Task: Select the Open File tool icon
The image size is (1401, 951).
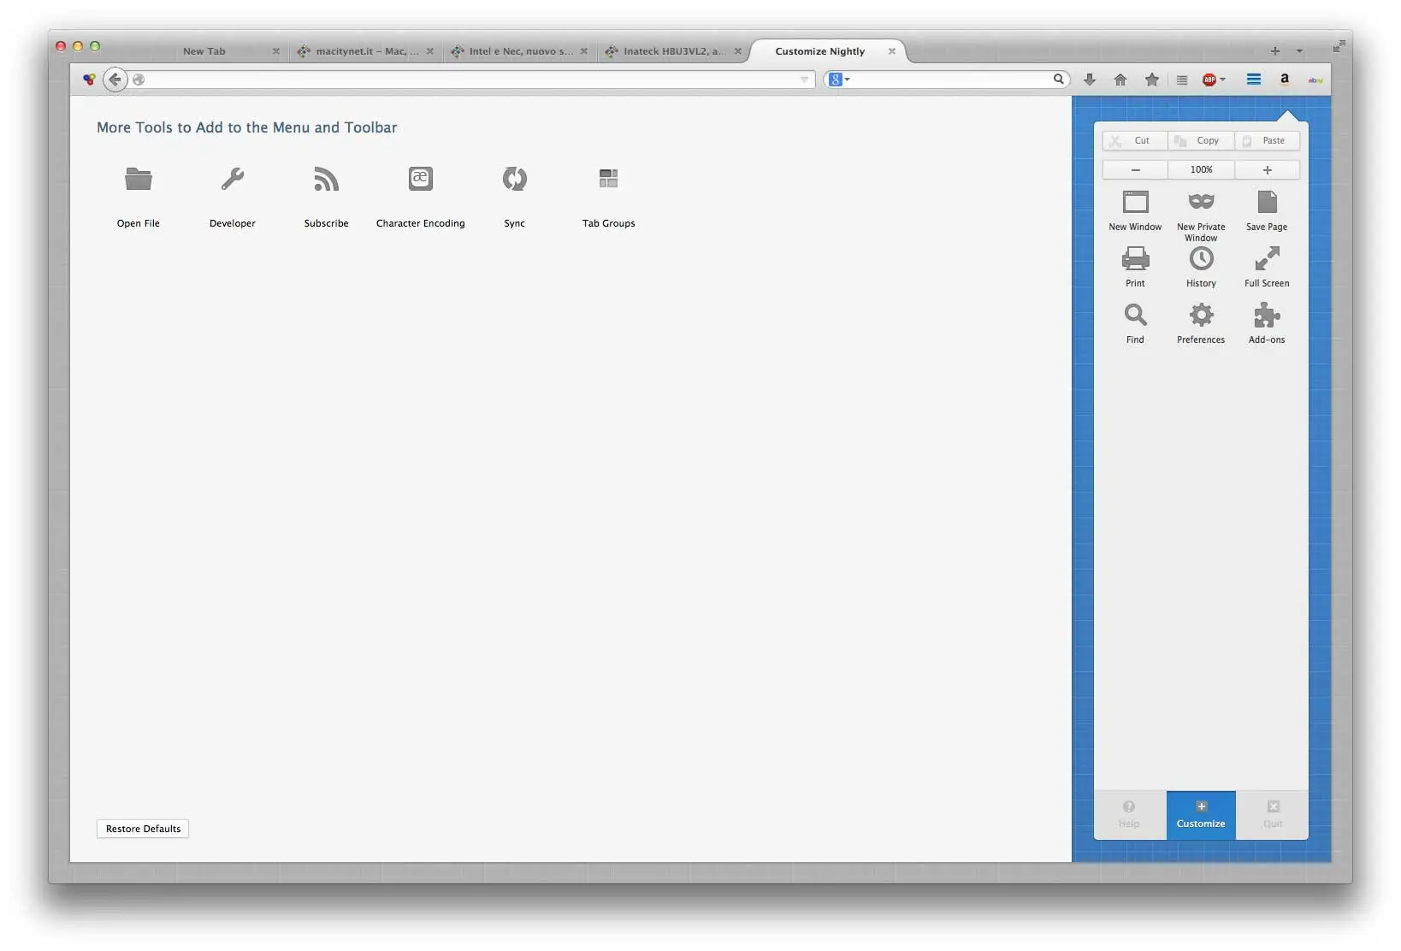Action: (x=138, y=179)
